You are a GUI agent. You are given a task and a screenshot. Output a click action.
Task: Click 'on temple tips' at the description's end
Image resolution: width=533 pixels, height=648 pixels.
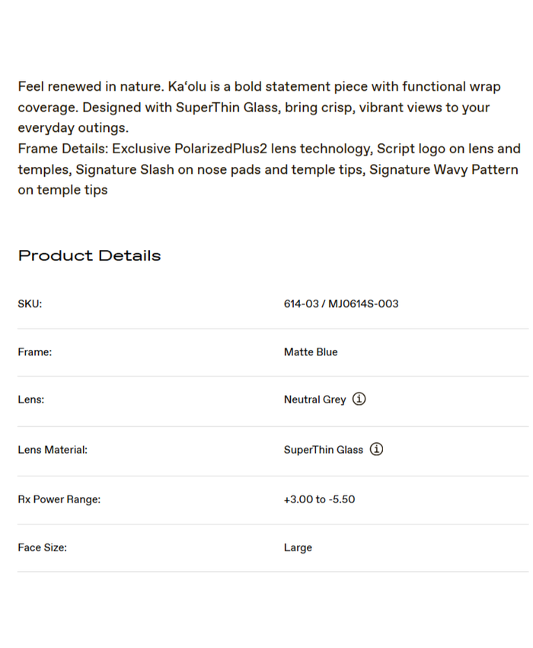click(62, 190)
